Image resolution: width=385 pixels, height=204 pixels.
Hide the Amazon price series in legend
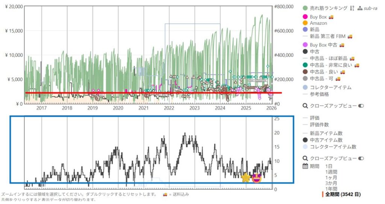click(318, 23)
